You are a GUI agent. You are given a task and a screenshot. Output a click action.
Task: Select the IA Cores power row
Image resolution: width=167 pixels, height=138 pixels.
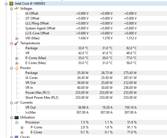(x=96, y=78)
